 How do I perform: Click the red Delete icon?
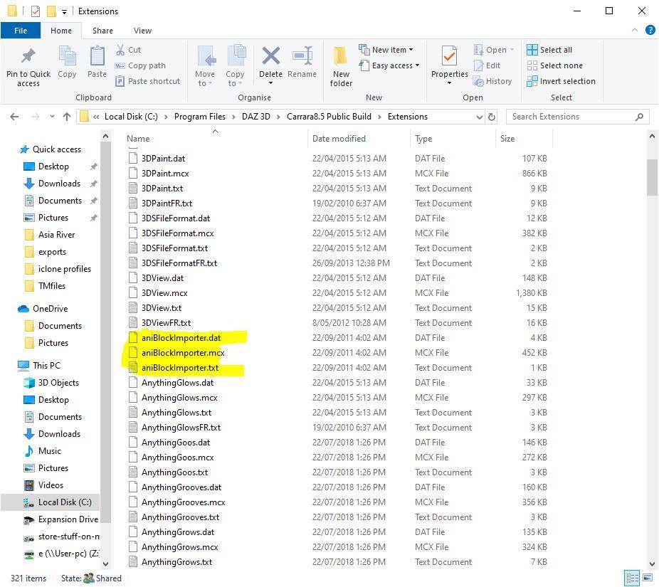(x=271, y=55)
